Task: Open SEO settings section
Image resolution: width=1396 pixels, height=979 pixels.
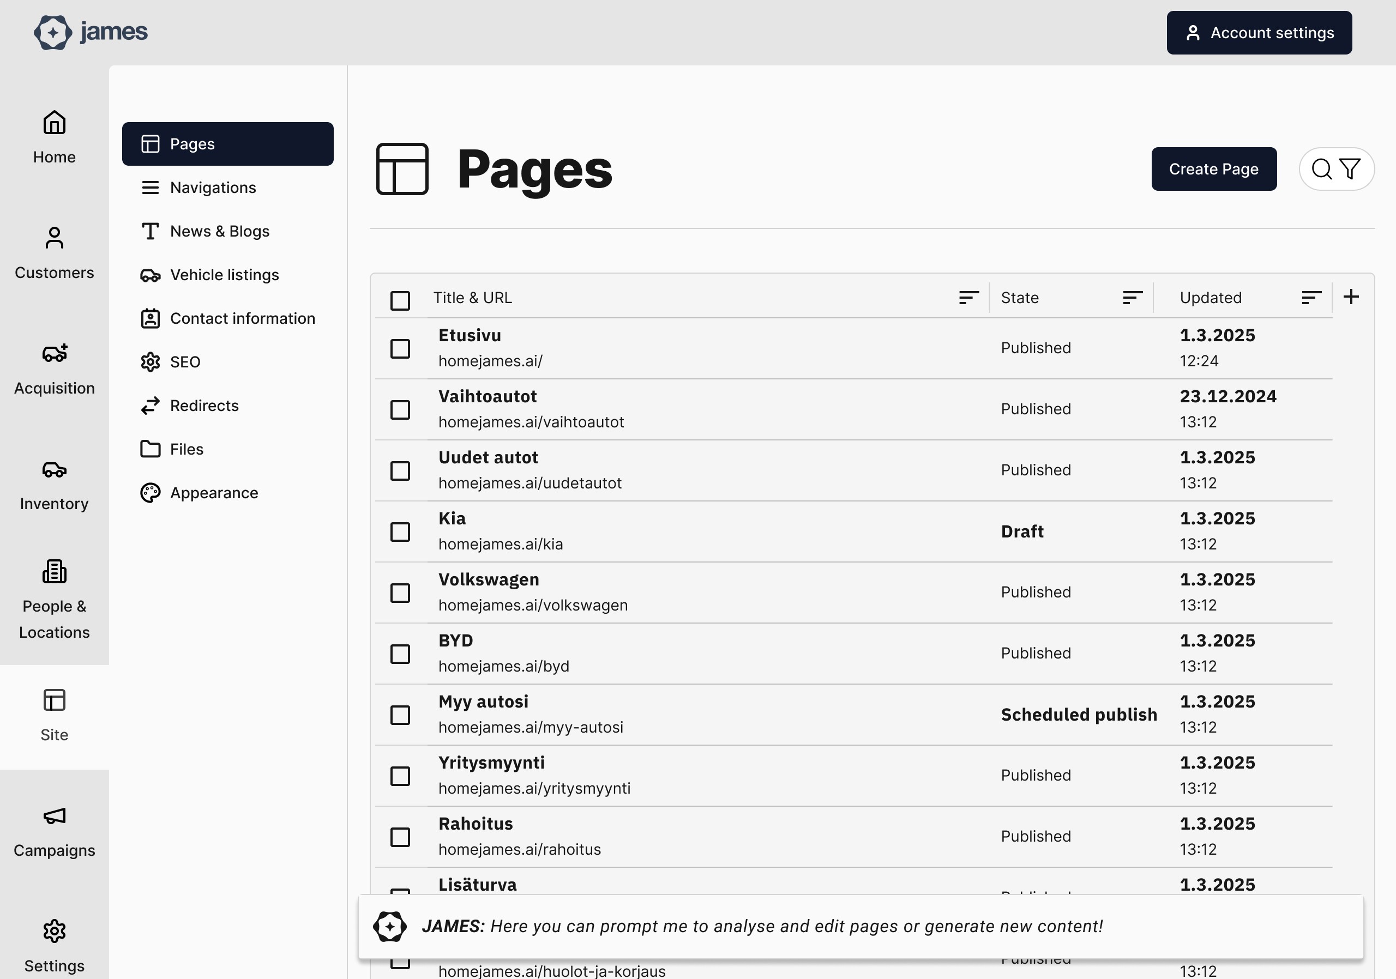Action: coord(227,362)
